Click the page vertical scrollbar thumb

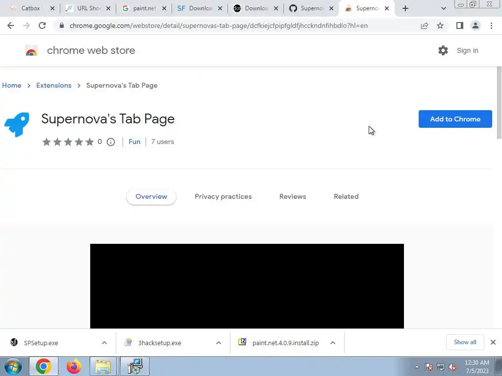pos(499,102)
